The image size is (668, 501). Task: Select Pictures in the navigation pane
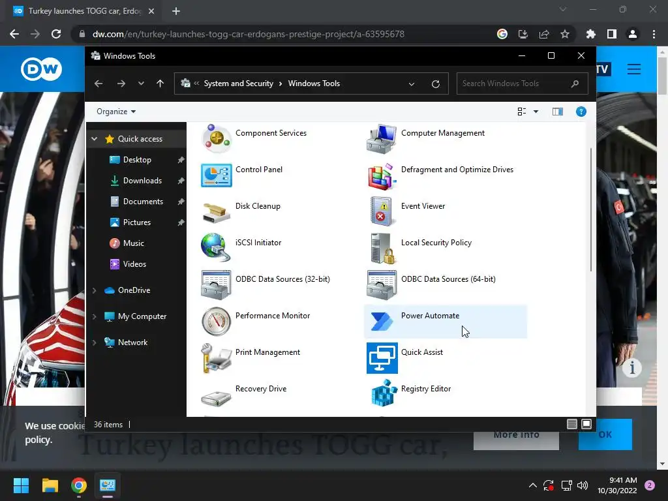pyautogui.click(x=137, y=222)
